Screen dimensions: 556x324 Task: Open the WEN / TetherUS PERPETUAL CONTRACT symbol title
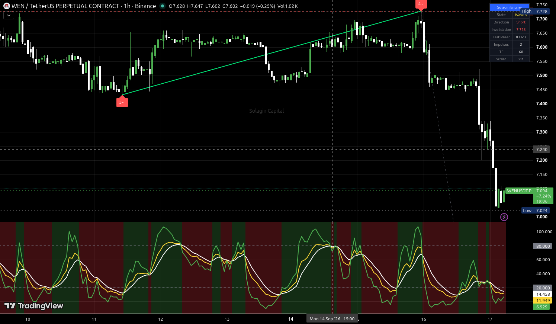(x=65, y=6)
